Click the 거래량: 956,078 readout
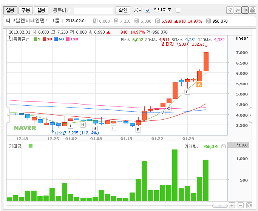The height and width of the screenshot is (211, 258). click(x=201, y=146)
